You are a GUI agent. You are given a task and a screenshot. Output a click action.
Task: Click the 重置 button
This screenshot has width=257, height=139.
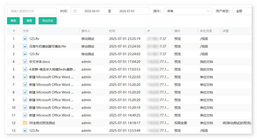click(29, 21)
